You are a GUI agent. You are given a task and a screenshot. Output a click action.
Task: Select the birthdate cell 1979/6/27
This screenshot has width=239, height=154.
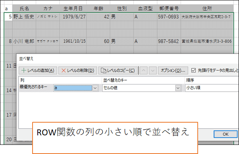[73, 17]
